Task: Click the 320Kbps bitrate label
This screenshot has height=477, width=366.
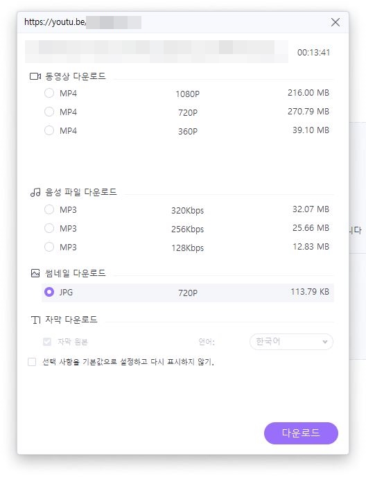Action: click(x=187, y=211)
